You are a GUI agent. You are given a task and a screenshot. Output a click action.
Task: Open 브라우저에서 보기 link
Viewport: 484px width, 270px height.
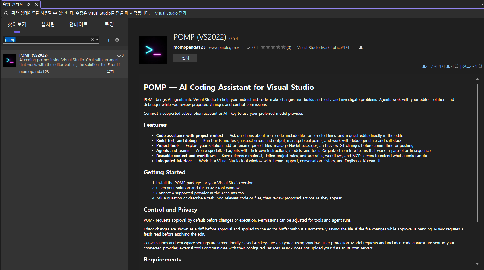[x=440, y=66]
